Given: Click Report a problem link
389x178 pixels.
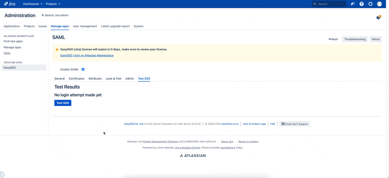Looking at the screenshot, I should pos(248,142).
